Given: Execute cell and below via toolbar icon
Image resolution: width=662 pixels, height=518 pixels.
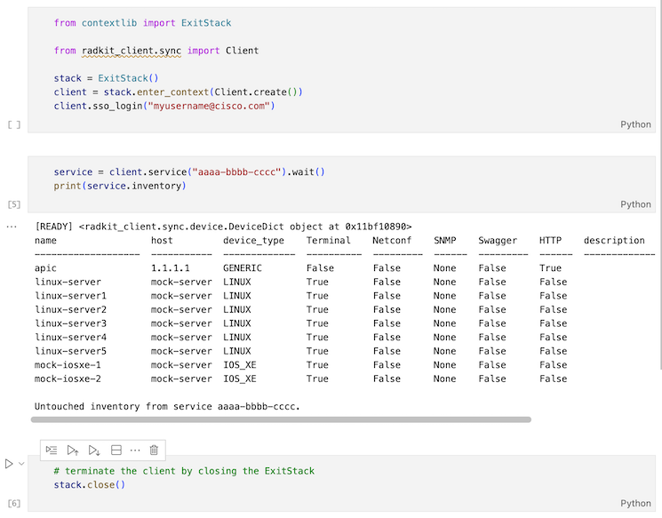Looking at the screenshot, I should [94, 450].
